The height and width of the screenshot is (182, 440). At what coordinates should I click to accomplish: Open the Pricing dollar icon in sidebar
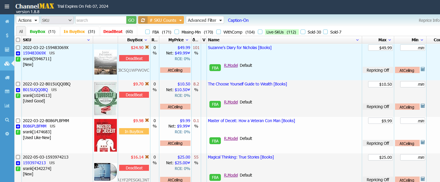(x=7, y=35)
